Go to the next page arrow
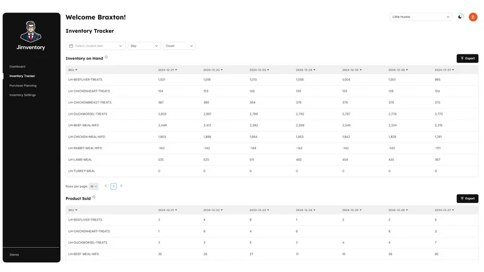Screen dimensions: 484x272 (122, 186)
